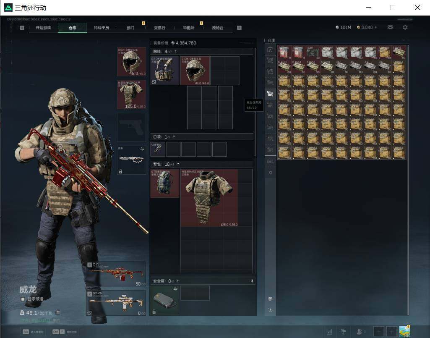Click the swap arrows icon on melee knife slot
Image resolution: width=430 pixels, height=338 pixels.
click(x=142, y=149)
